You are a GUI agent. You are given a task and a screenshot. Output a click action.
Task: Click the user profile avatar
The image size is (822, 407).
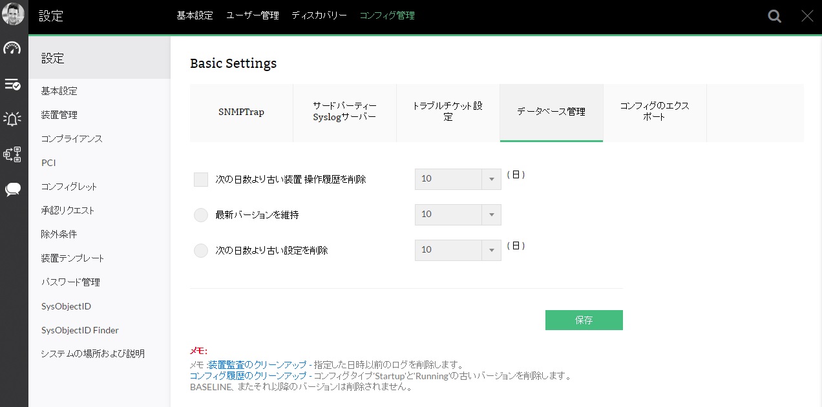(14, 14)
